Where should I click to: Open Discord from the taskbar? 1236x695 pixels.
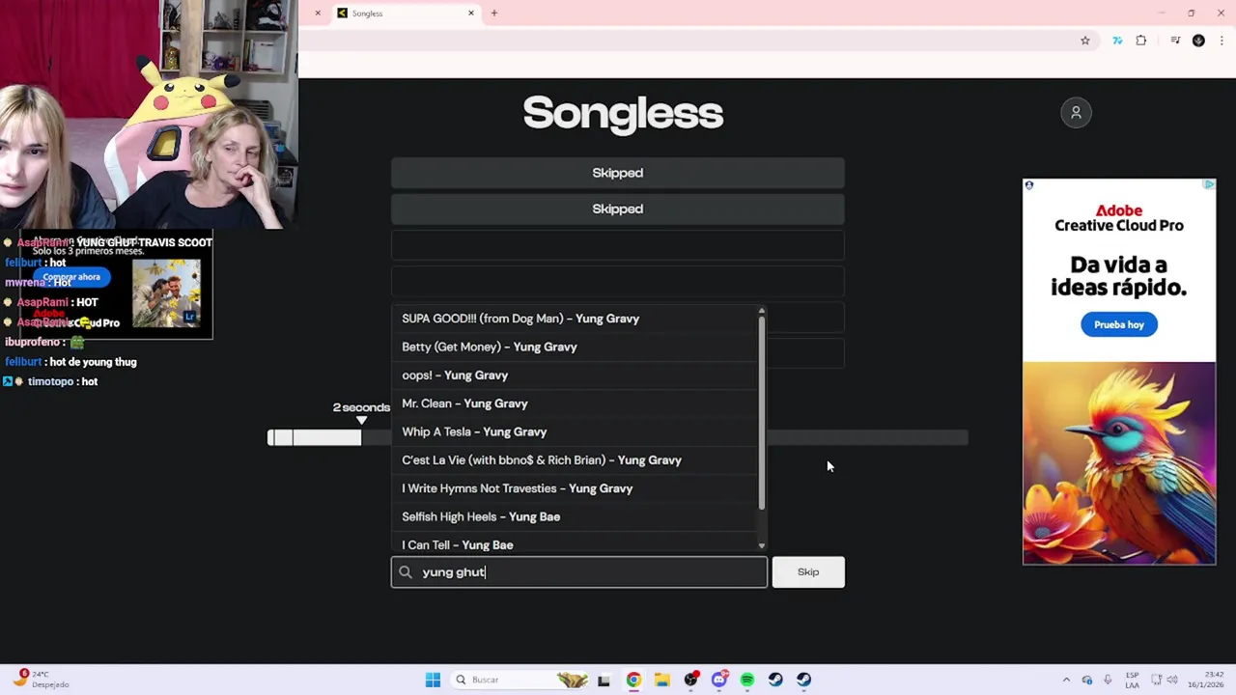click(x=718, y=680)
